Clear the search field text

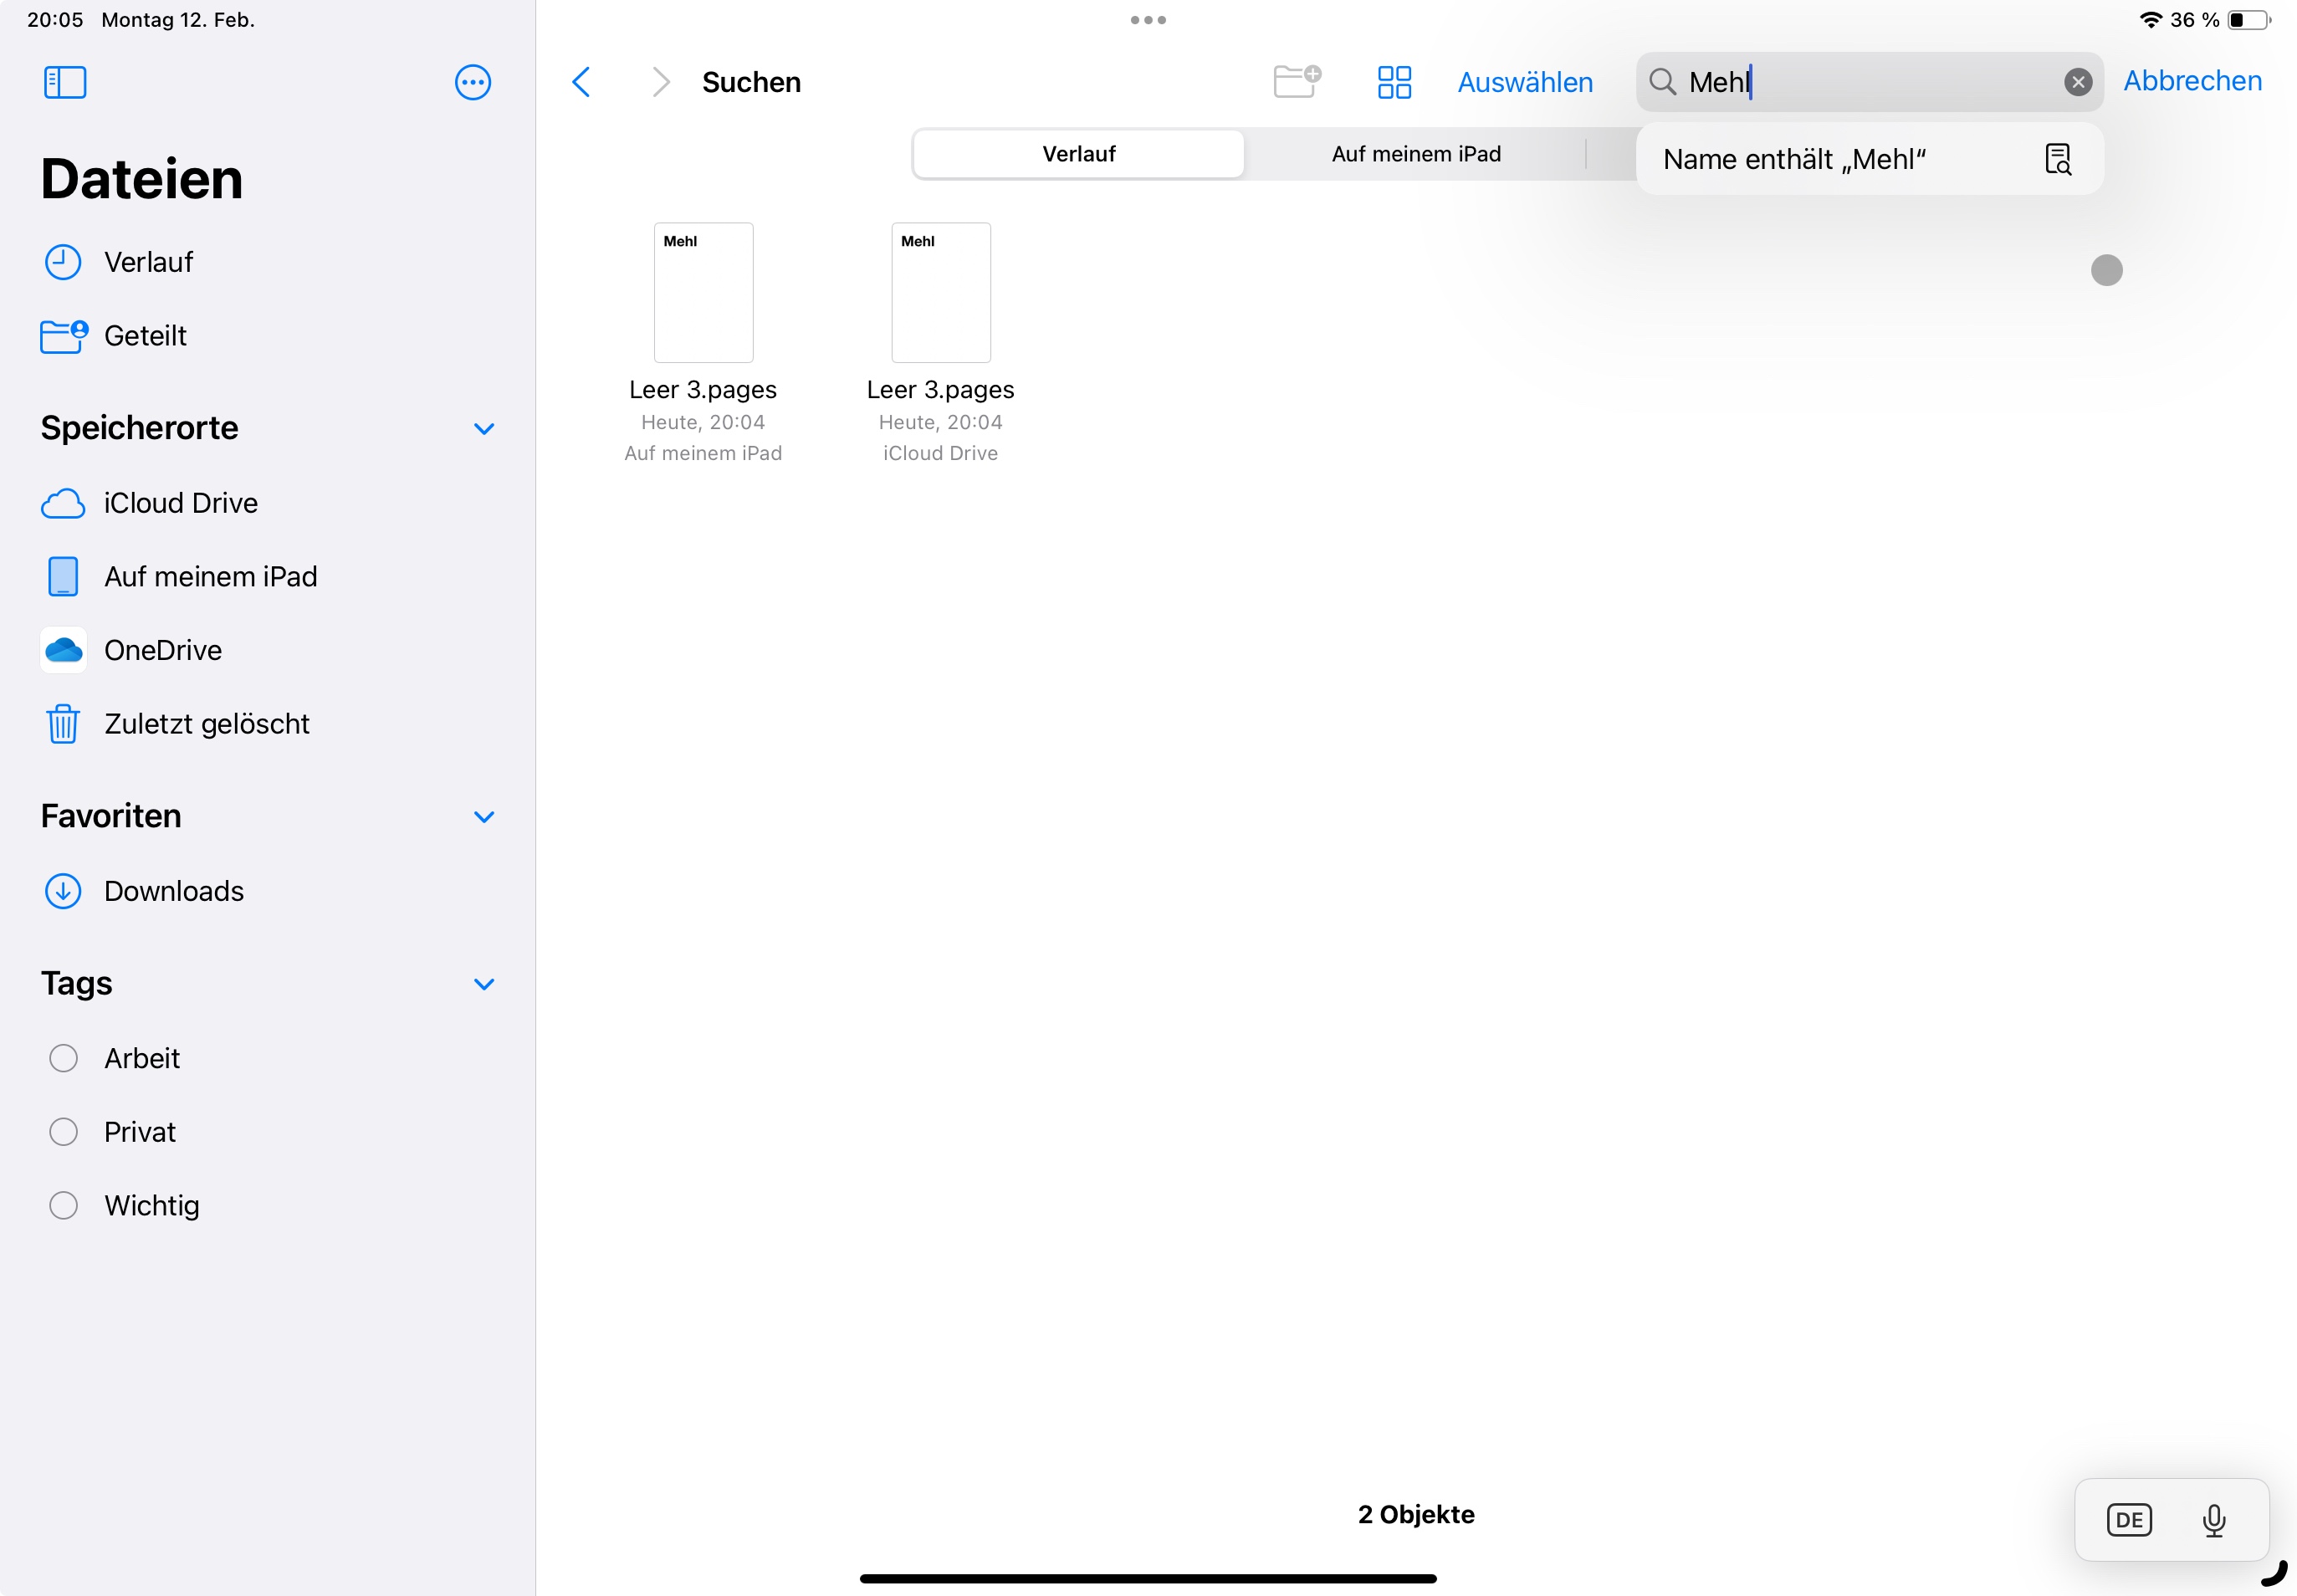click(2077, 82)
